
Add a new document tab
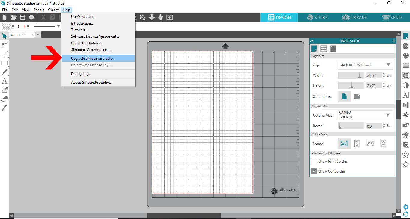coord(38,35)
